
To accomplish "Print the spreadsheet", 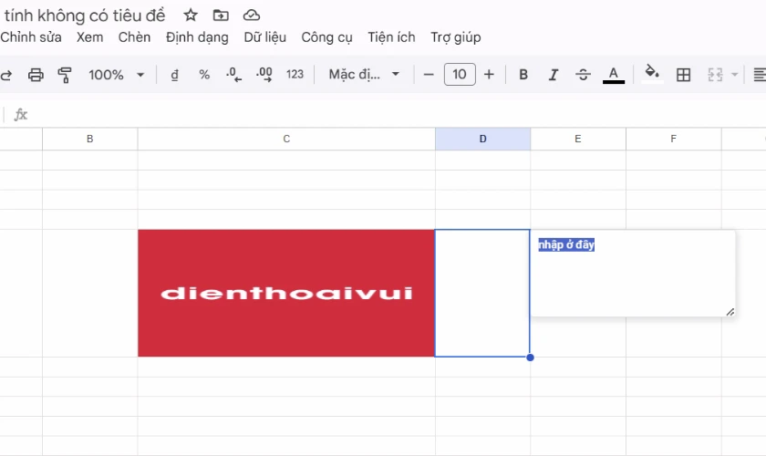I will 36,75.
